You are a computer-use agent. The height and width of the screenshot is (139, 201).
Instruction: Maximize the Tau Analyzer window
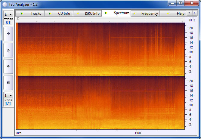[x=180, y=3]
